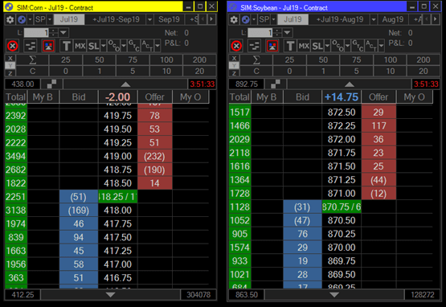446x307 pixels.
Task: Select Sep19 contract tab in Corn window
Action: point(169,19)
